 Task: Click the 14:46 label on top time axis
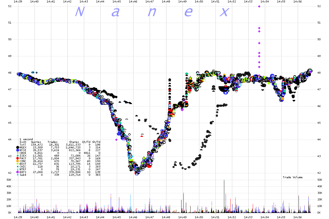[133, 2]
